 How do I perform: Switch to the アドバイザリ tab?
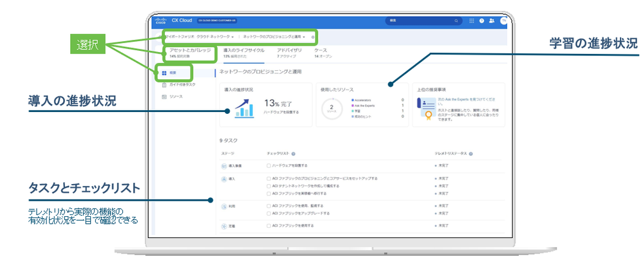[290, 53]
